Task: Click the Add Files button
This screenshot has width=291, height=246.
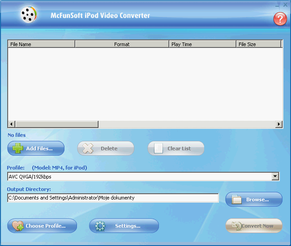Action: pyautogui.click(x=36, y=148)
